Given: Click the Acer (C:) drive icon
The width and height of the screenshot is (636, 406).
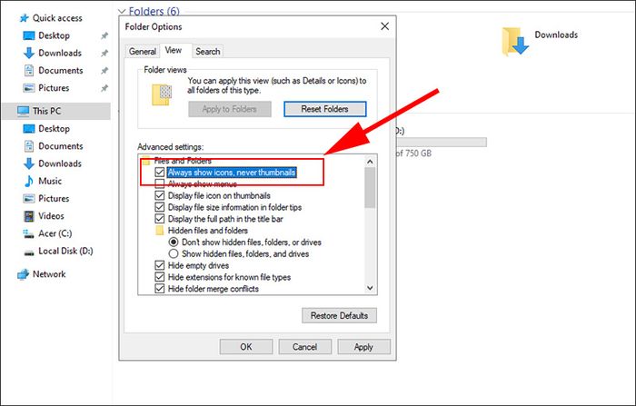Looking at the screenshot, I should (x=29, y=233).
